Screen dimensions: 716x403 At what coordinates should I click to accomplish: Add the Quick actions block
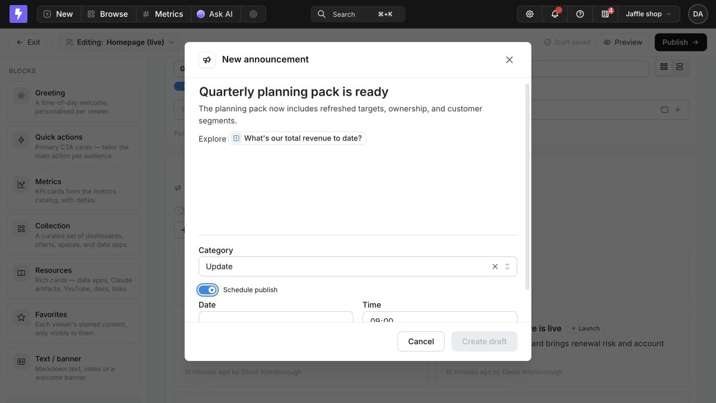coord(73,146)
